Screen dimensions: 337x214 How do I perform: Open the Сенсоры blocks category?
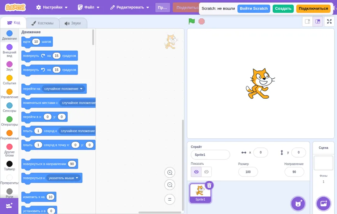click(10, 107)
